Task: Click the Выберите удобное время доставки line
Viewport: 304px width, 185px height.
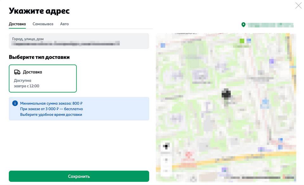Action: tap(51, 114)
